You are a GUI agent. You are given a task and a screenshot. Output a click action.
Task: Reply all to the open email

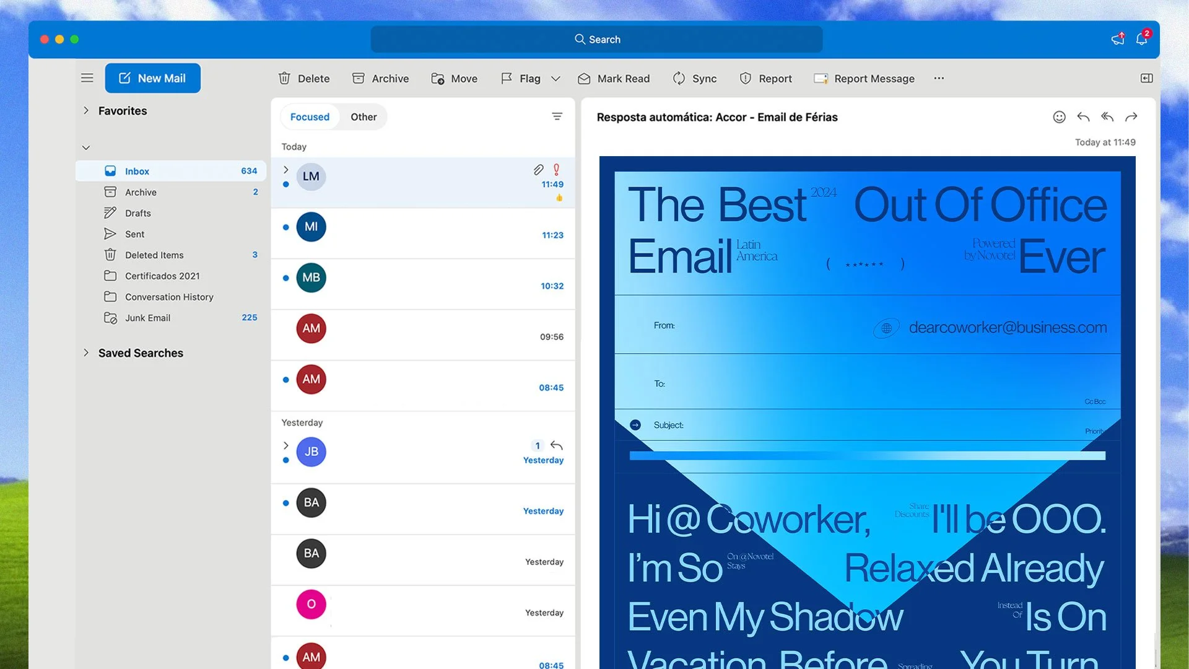tap(1107, 117)
